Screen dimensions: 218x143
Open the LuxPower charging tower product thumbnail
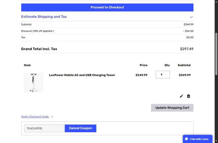click(x=33, y=82)
